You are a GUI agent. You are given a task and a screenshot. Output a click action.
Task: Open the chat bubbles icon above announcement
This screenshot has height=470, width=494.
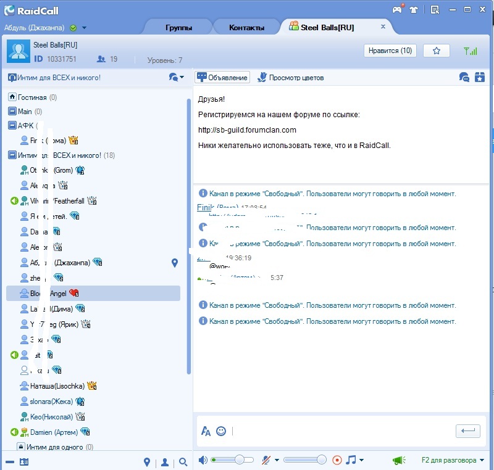click(464, 77)
